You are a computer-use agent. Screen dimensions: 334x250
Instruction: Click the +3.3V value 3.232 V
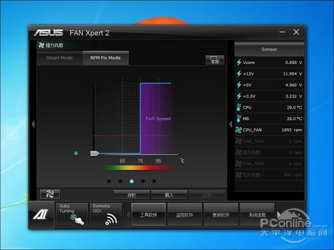(x=293, y=96)
